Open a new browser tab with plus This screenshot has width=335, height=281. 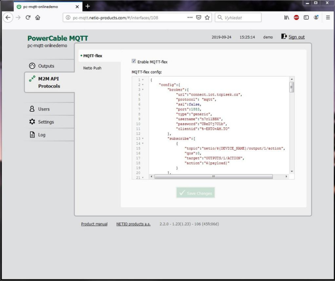click(x=88, y=6)
